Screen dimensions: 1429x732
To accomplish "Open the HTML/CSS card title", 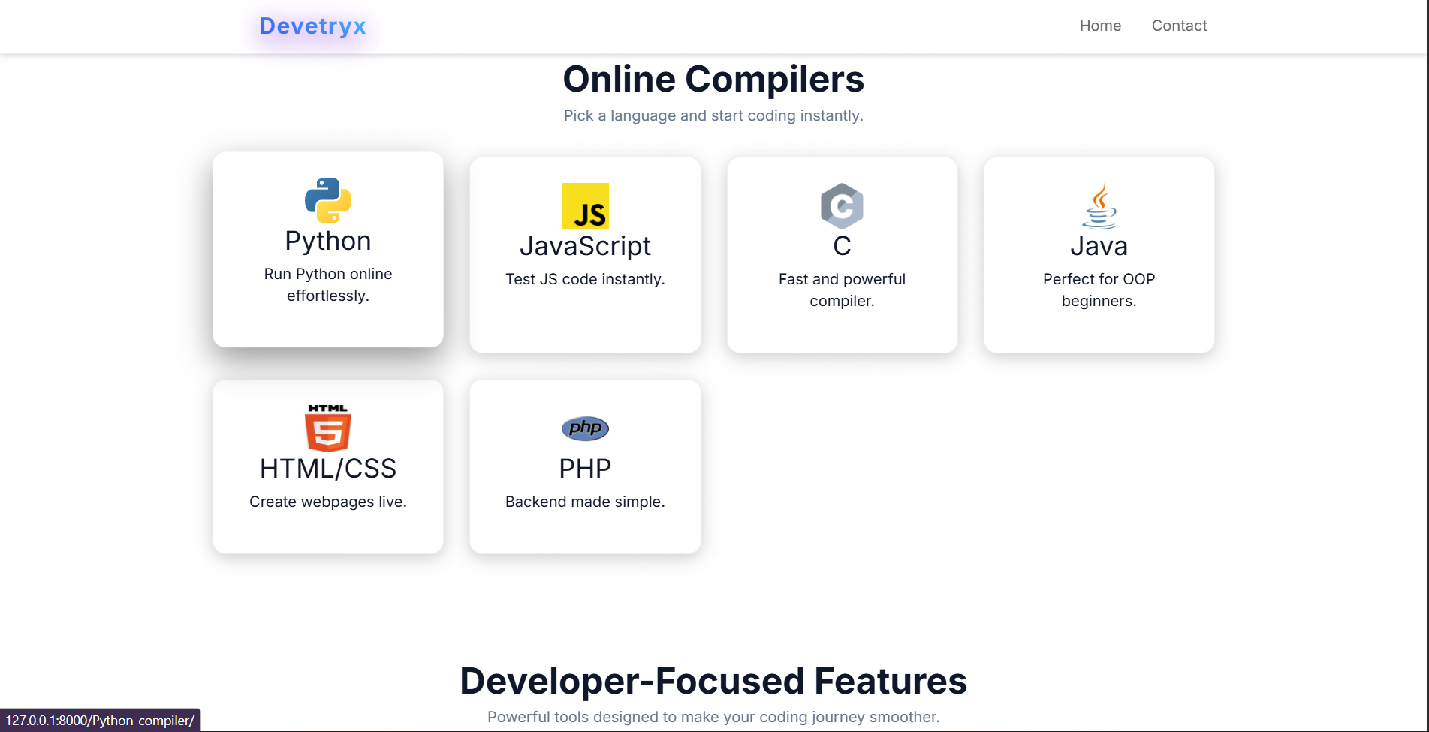I will pos(328,469).
